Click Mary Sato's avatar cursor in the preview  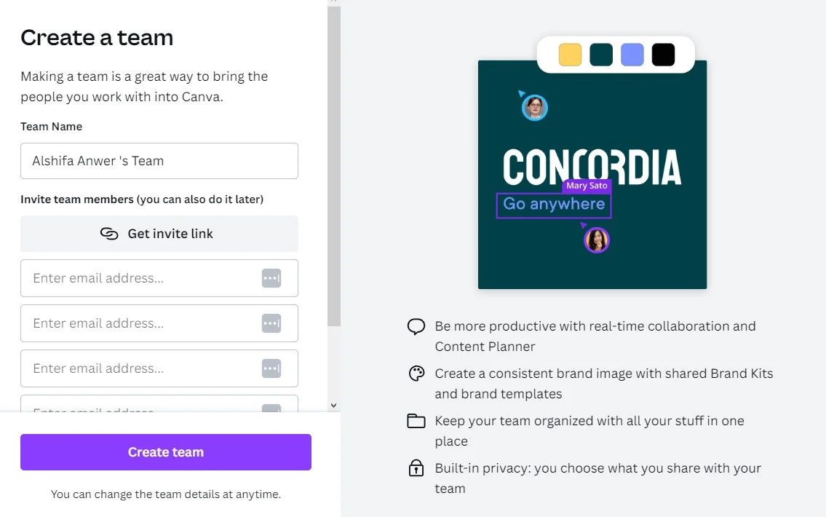point(596,239)
